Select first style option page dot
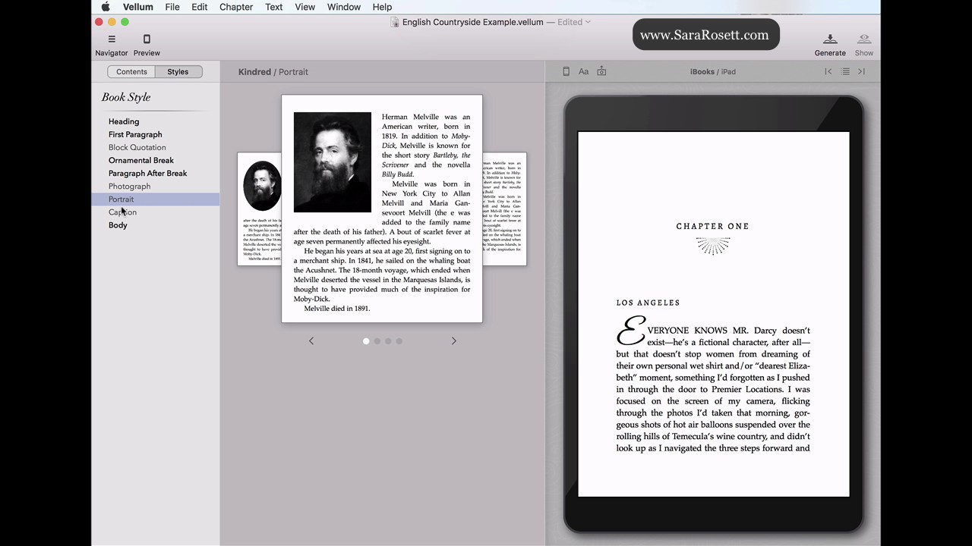Image resolution: width=972 pixels, height=546 pixels. coord(366,341)
